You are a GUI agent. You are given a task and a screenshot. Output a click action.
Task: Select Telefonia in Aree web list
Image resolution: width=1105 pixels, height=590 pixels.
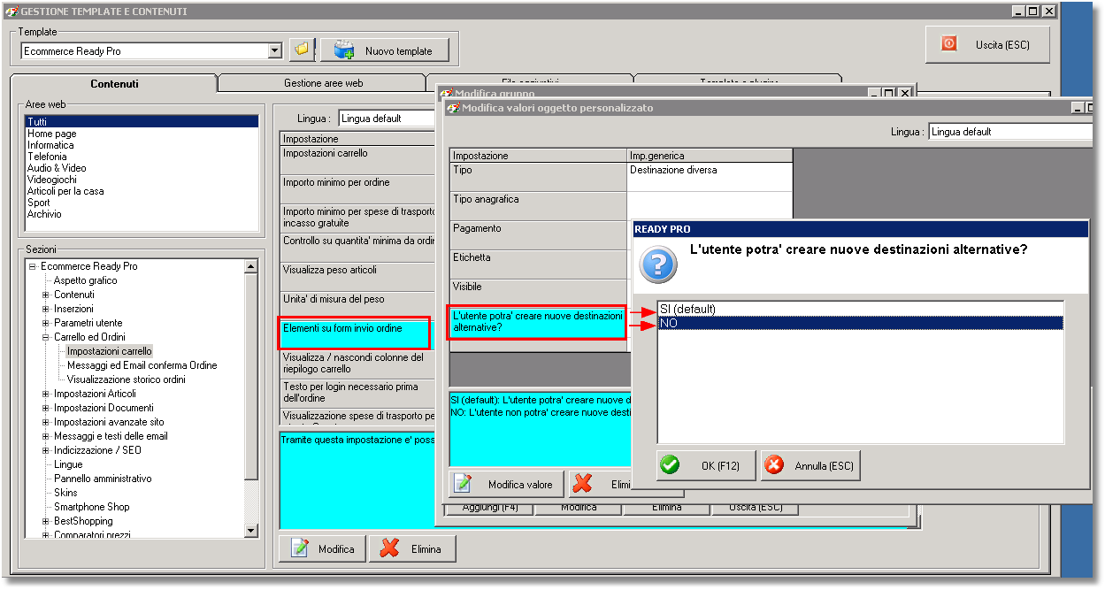[142, 157]
